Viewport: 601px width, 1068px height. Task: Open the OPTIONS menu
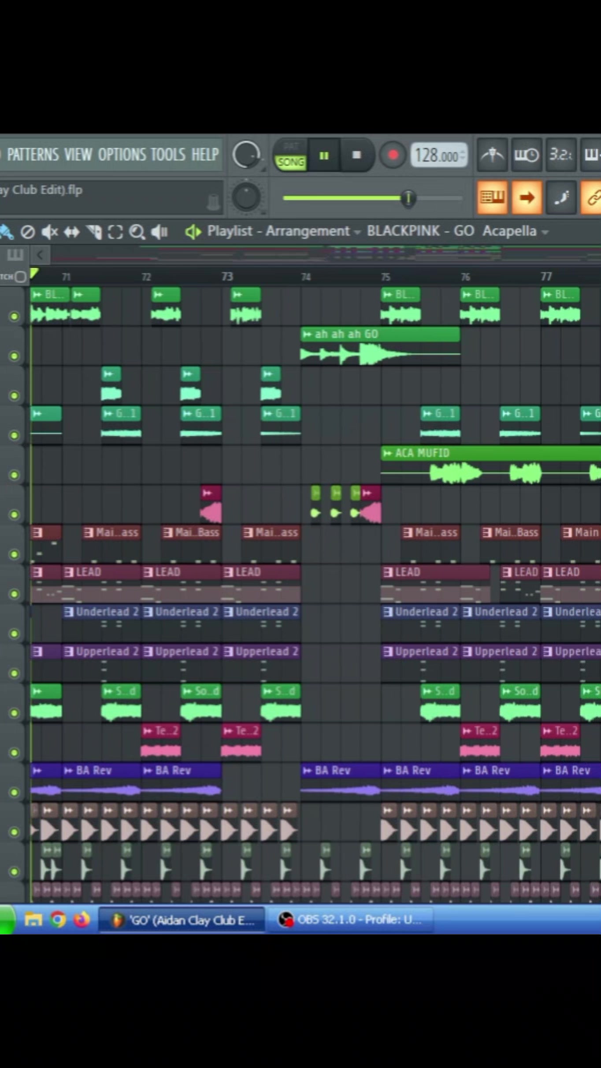pyautogui.click(x=122, y=155)
